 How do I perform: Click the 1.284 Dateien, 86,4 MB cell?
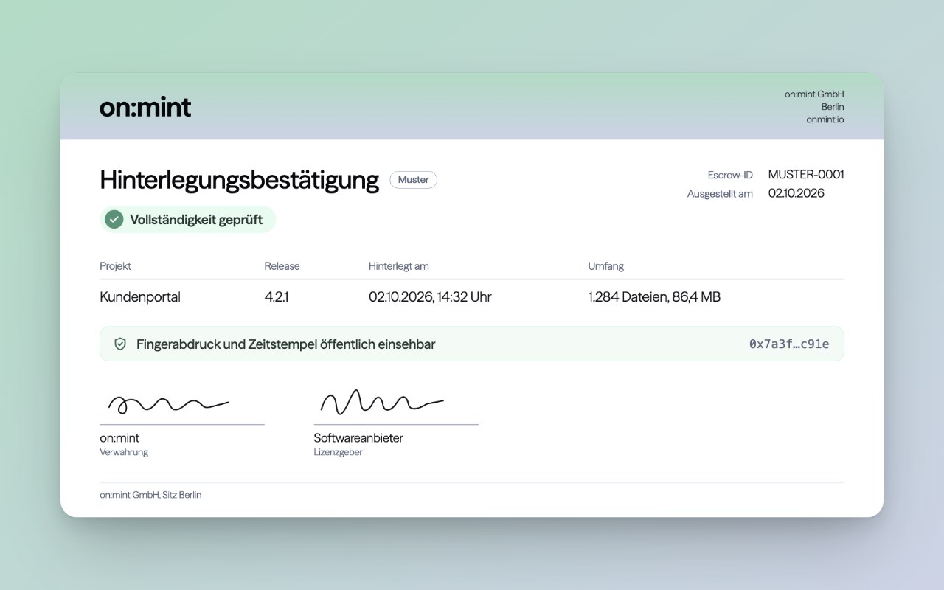[x=654, y=297]
